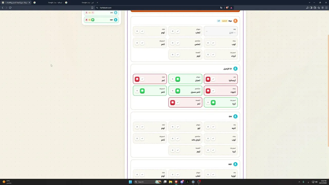Approve DIV's girl name ثريا
The width and height of the screenshot is (329, 185).
coord(213,150)
